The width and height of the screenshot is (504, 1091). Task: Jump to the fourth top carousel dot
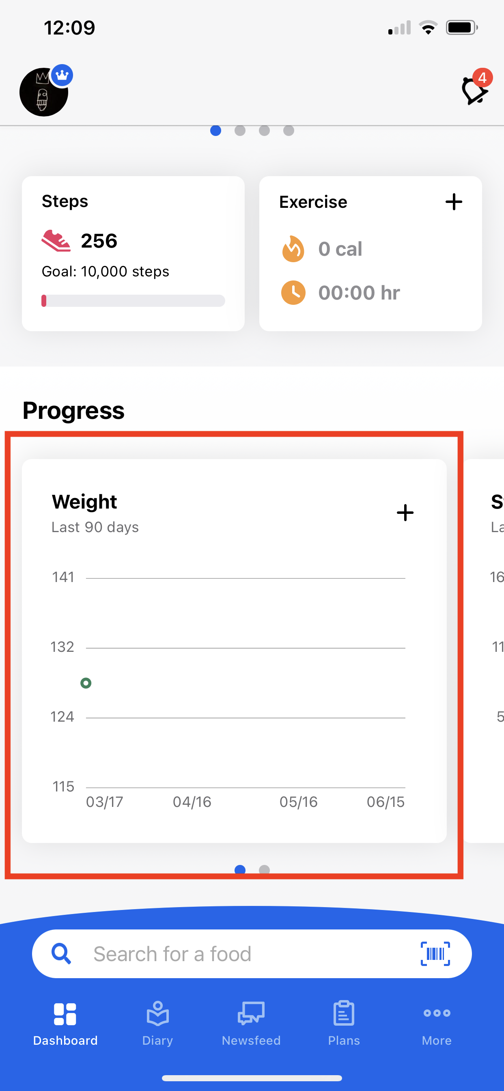[x=289, y=131]
